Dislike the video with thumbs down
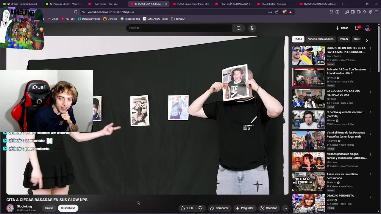 click(200, 208)
